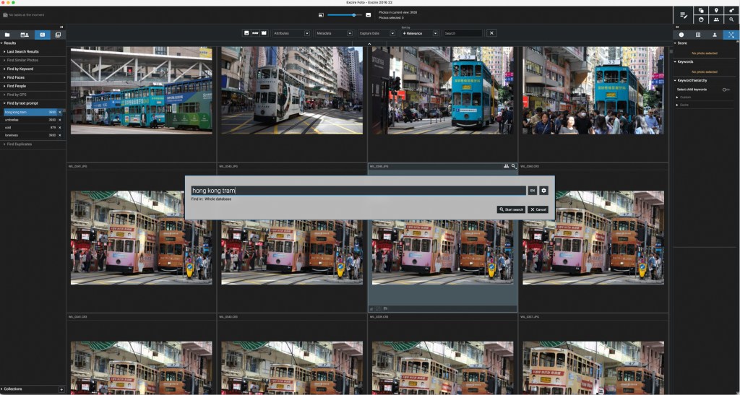
Task: Click the people icon on selected thumbnail header
Action: coord(506,166)
